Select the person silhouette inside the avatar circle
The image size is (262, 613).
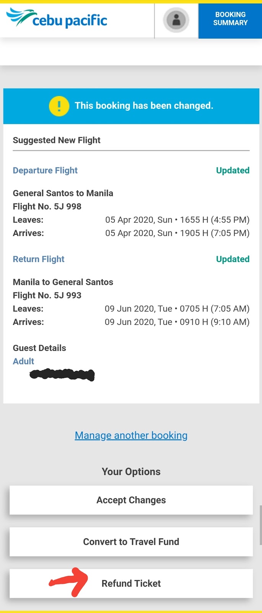[x=176, y=20]
